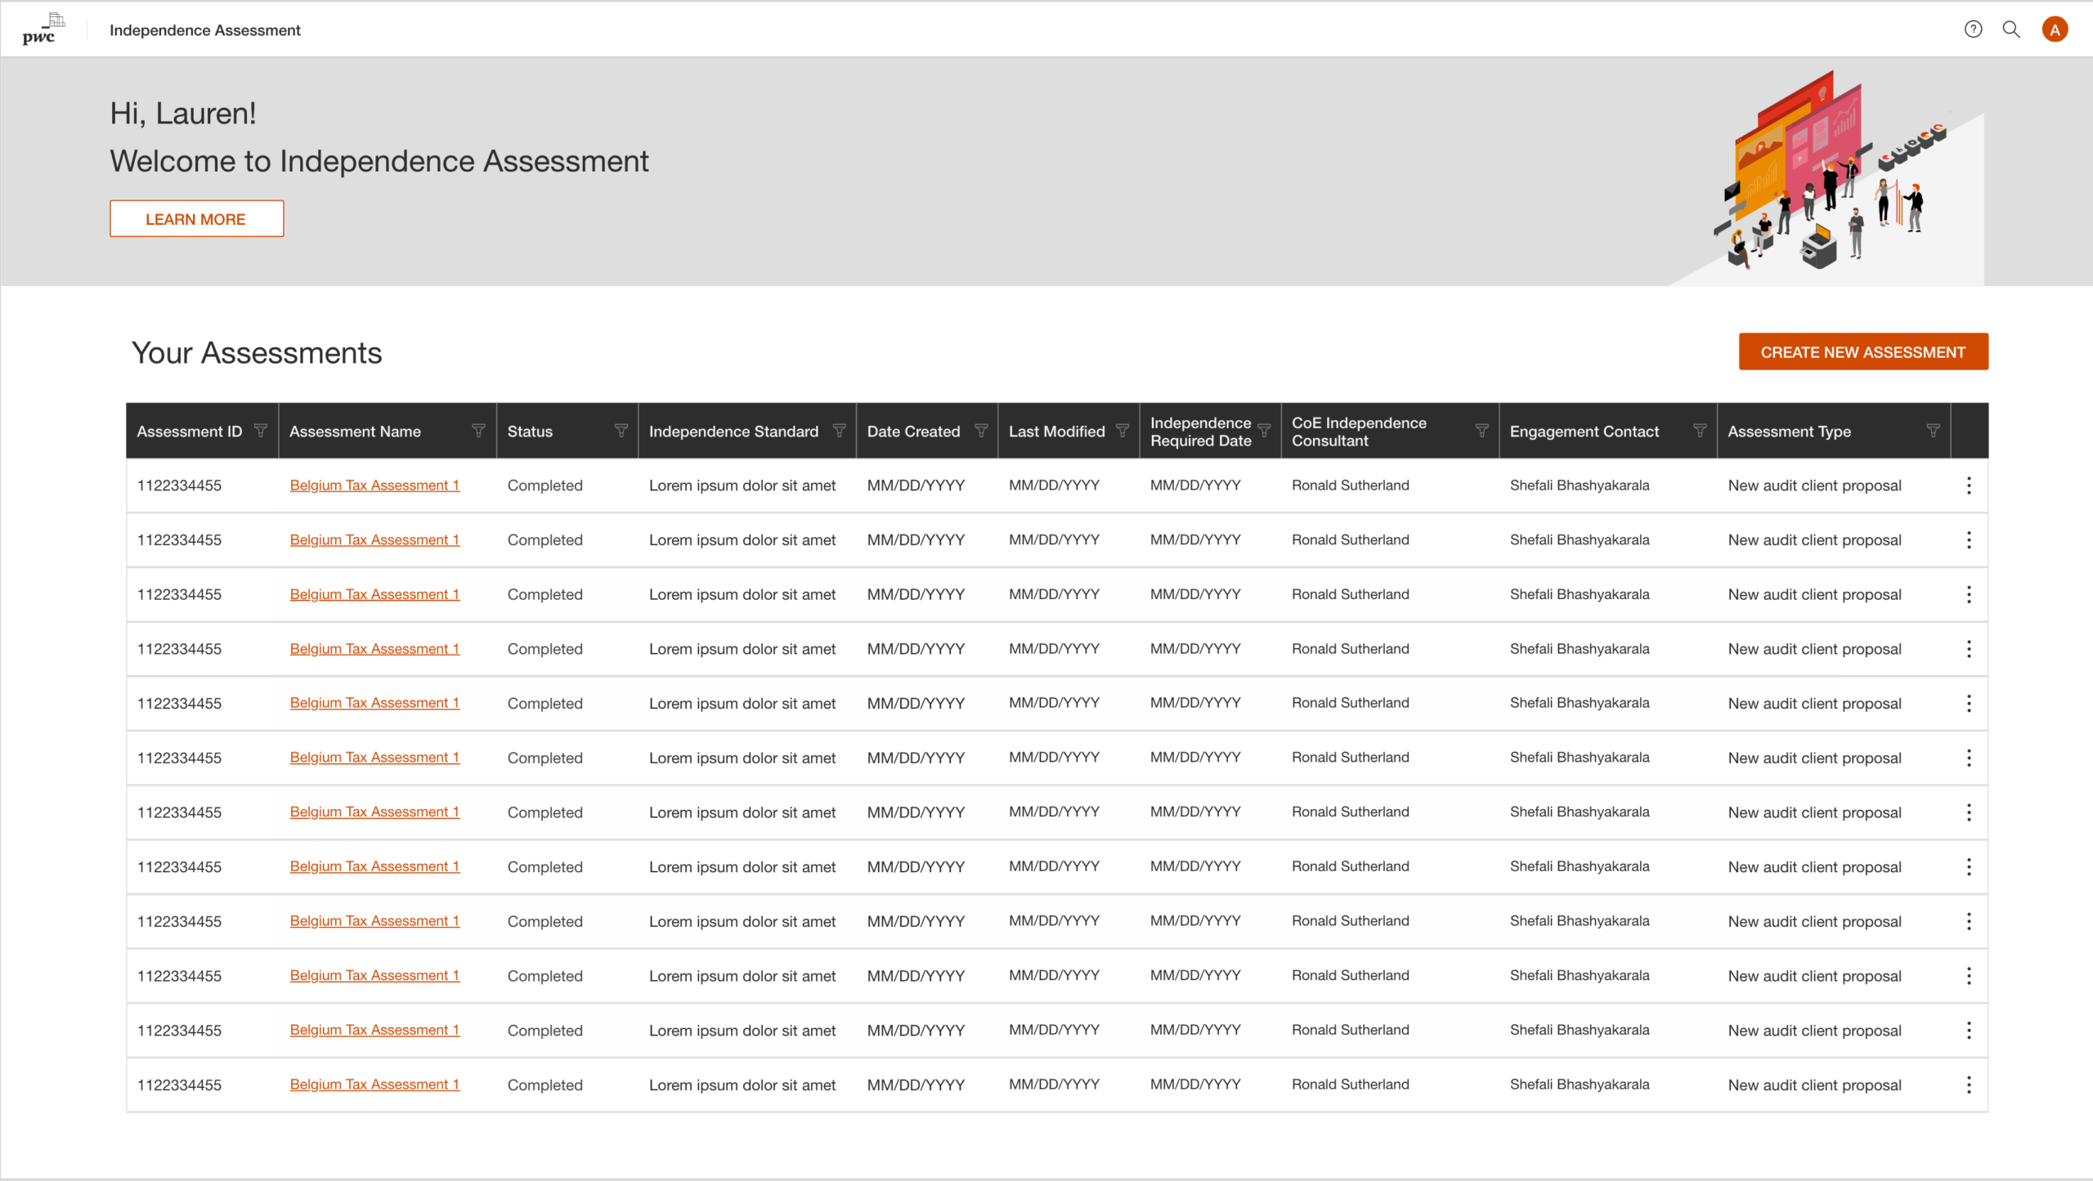Filter the Last Modified column
Image resolution: width=2093 pixels, height=1181 pixels.
pos(1123,431)
